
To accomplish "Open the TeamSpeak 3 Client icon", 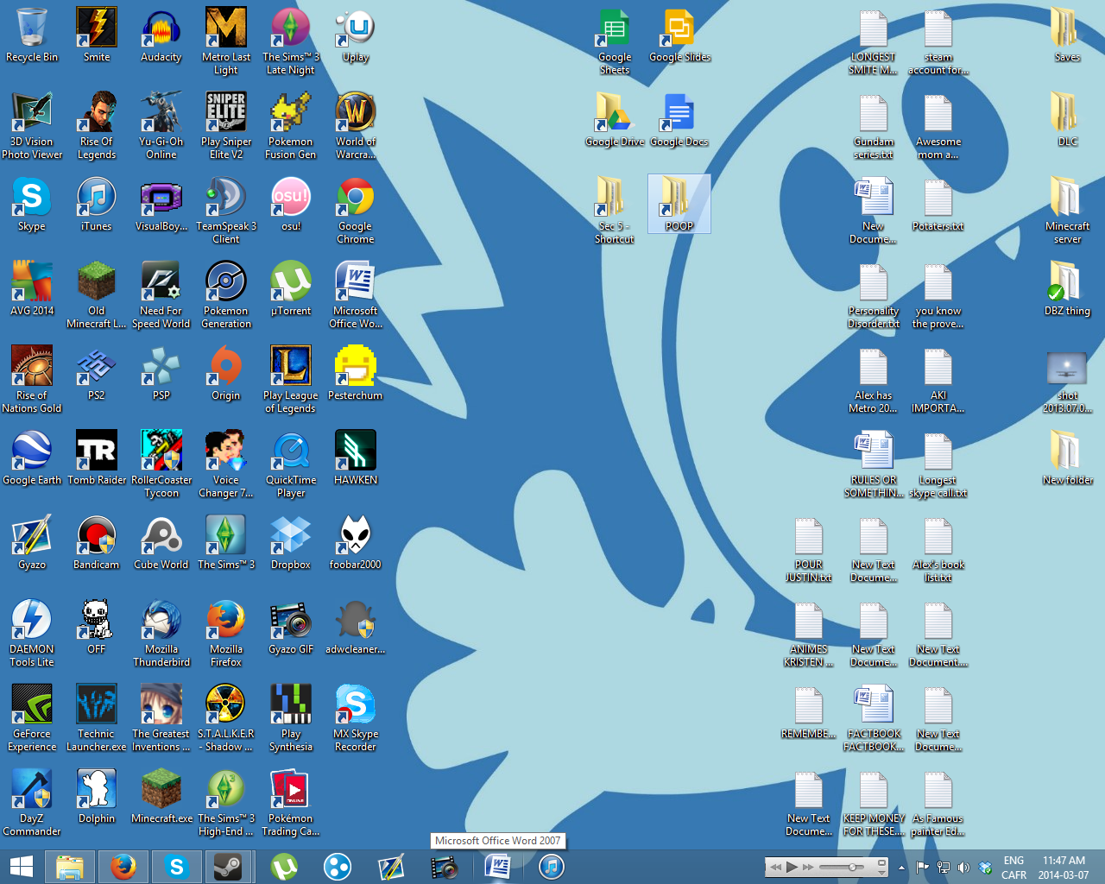I will point(226,211).
